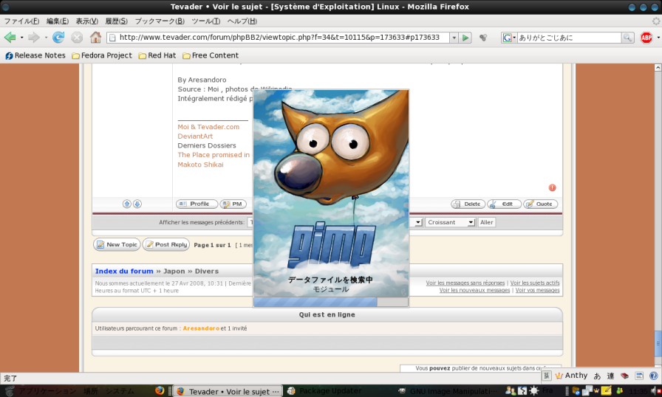Open the 履歴(S) menu
This screenshot has width=662, height=397.
click(x=116, y=21)
